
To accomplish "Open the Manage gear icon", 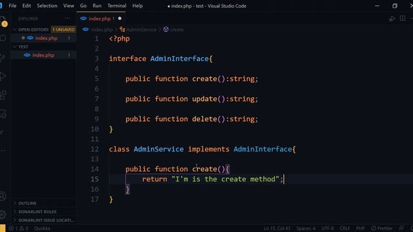I will coord(3,215).
